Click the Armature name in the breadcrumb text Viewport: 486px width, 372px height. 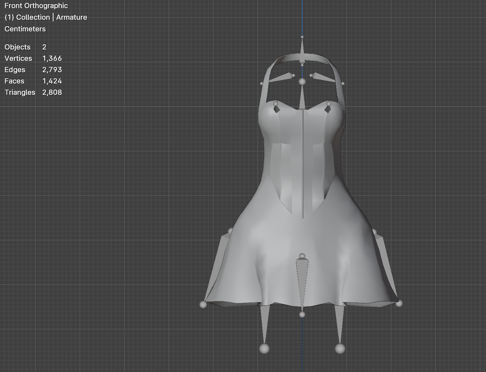click(x=71, y=17)
